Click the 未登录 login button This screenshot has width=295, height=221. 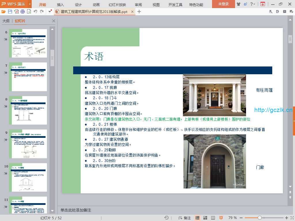(223, 4)
